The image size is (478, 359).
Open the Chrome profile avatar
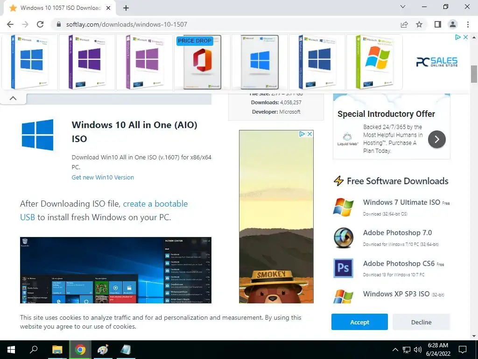(453, 24)
